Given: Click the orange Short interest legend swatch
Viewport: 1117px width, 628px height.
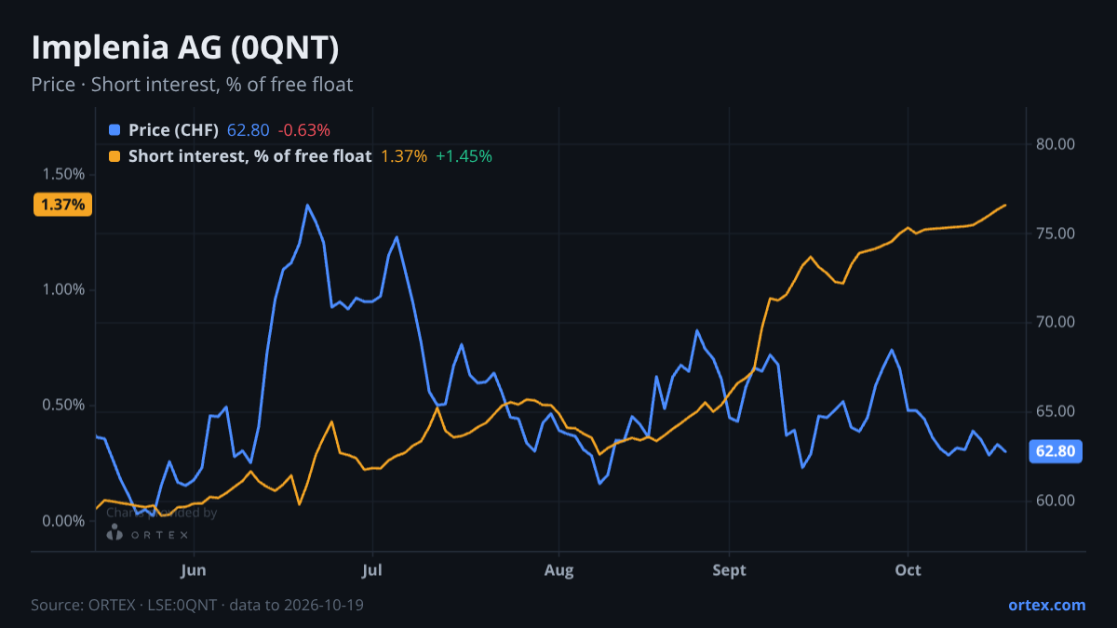Looking at the screenshot, I should tap(114, 156).
